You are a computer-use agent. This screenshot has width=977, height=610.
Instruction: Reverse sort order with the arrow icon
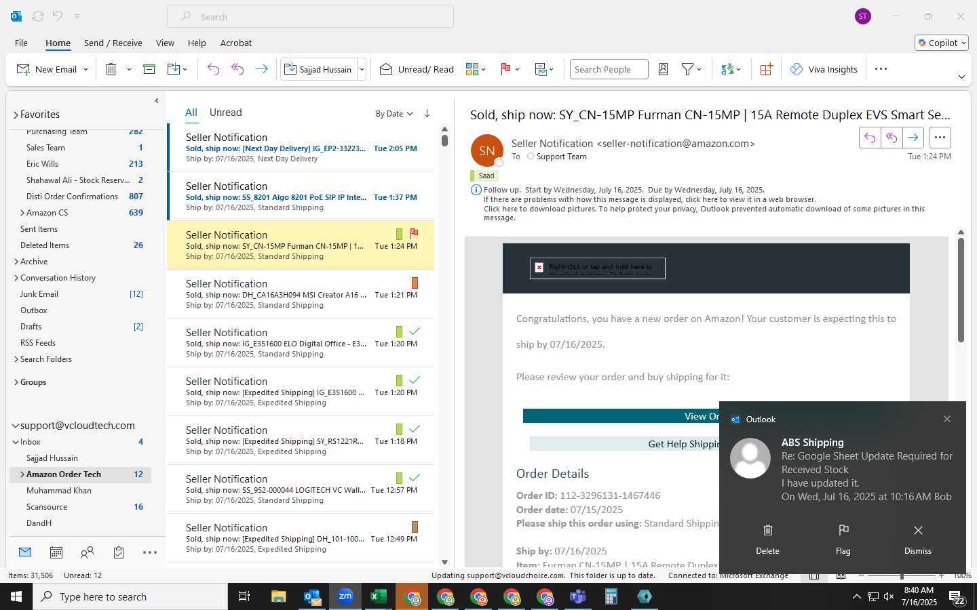coord(427,113)
